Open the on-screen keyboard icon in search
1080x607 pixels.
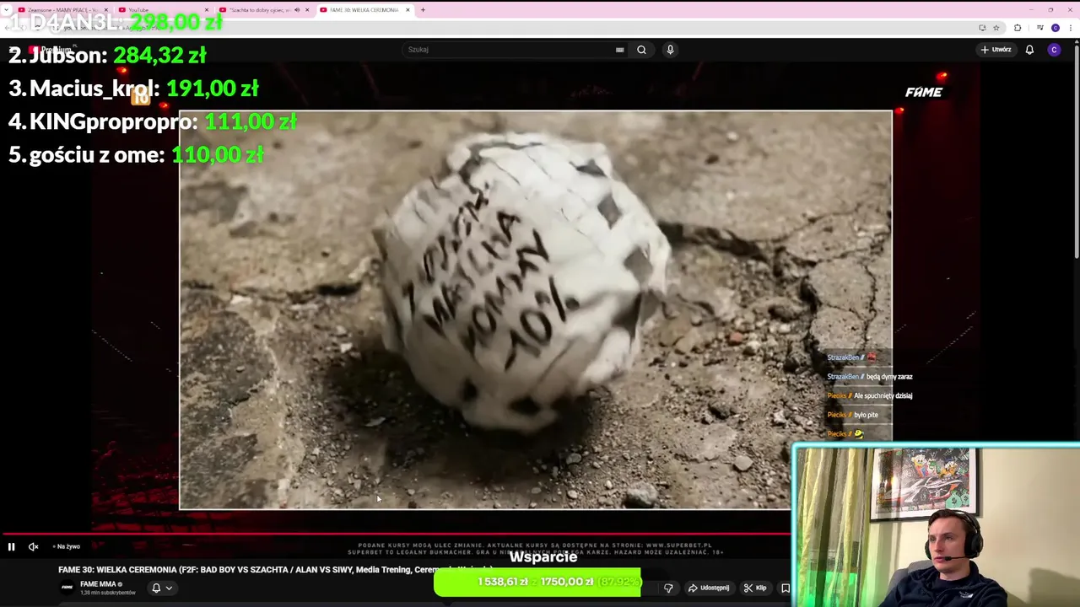[x=619, y=50]
